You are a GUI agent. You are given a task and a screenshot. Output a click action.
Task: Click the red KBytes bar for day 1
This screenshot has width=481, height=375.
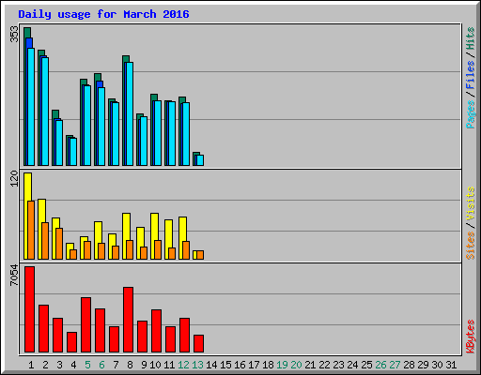[x=29, y=309]
